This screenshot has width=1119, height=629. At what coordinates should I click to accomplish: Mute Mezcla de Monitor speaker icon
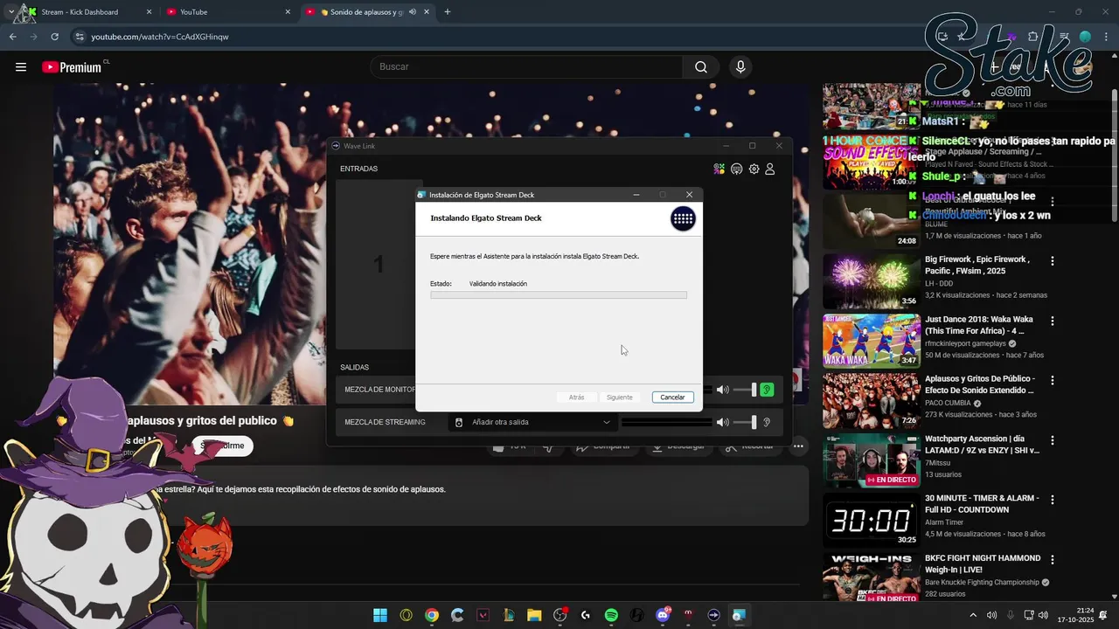pyautogui.click(x=722, y=390)
